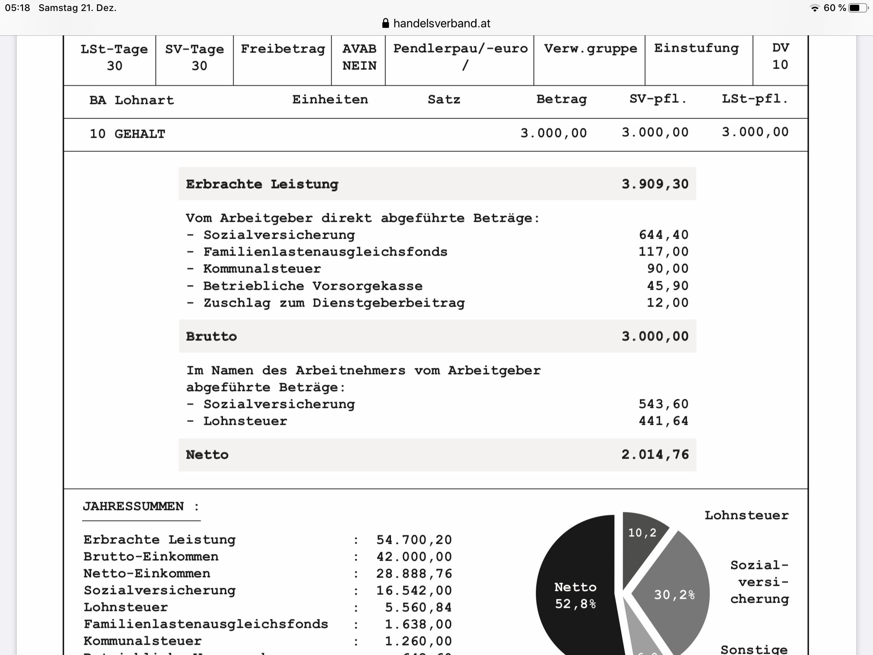Select the Netto 2.014,76 row
The height and width of the screenshot is (655, 873).
click(437, 455)
